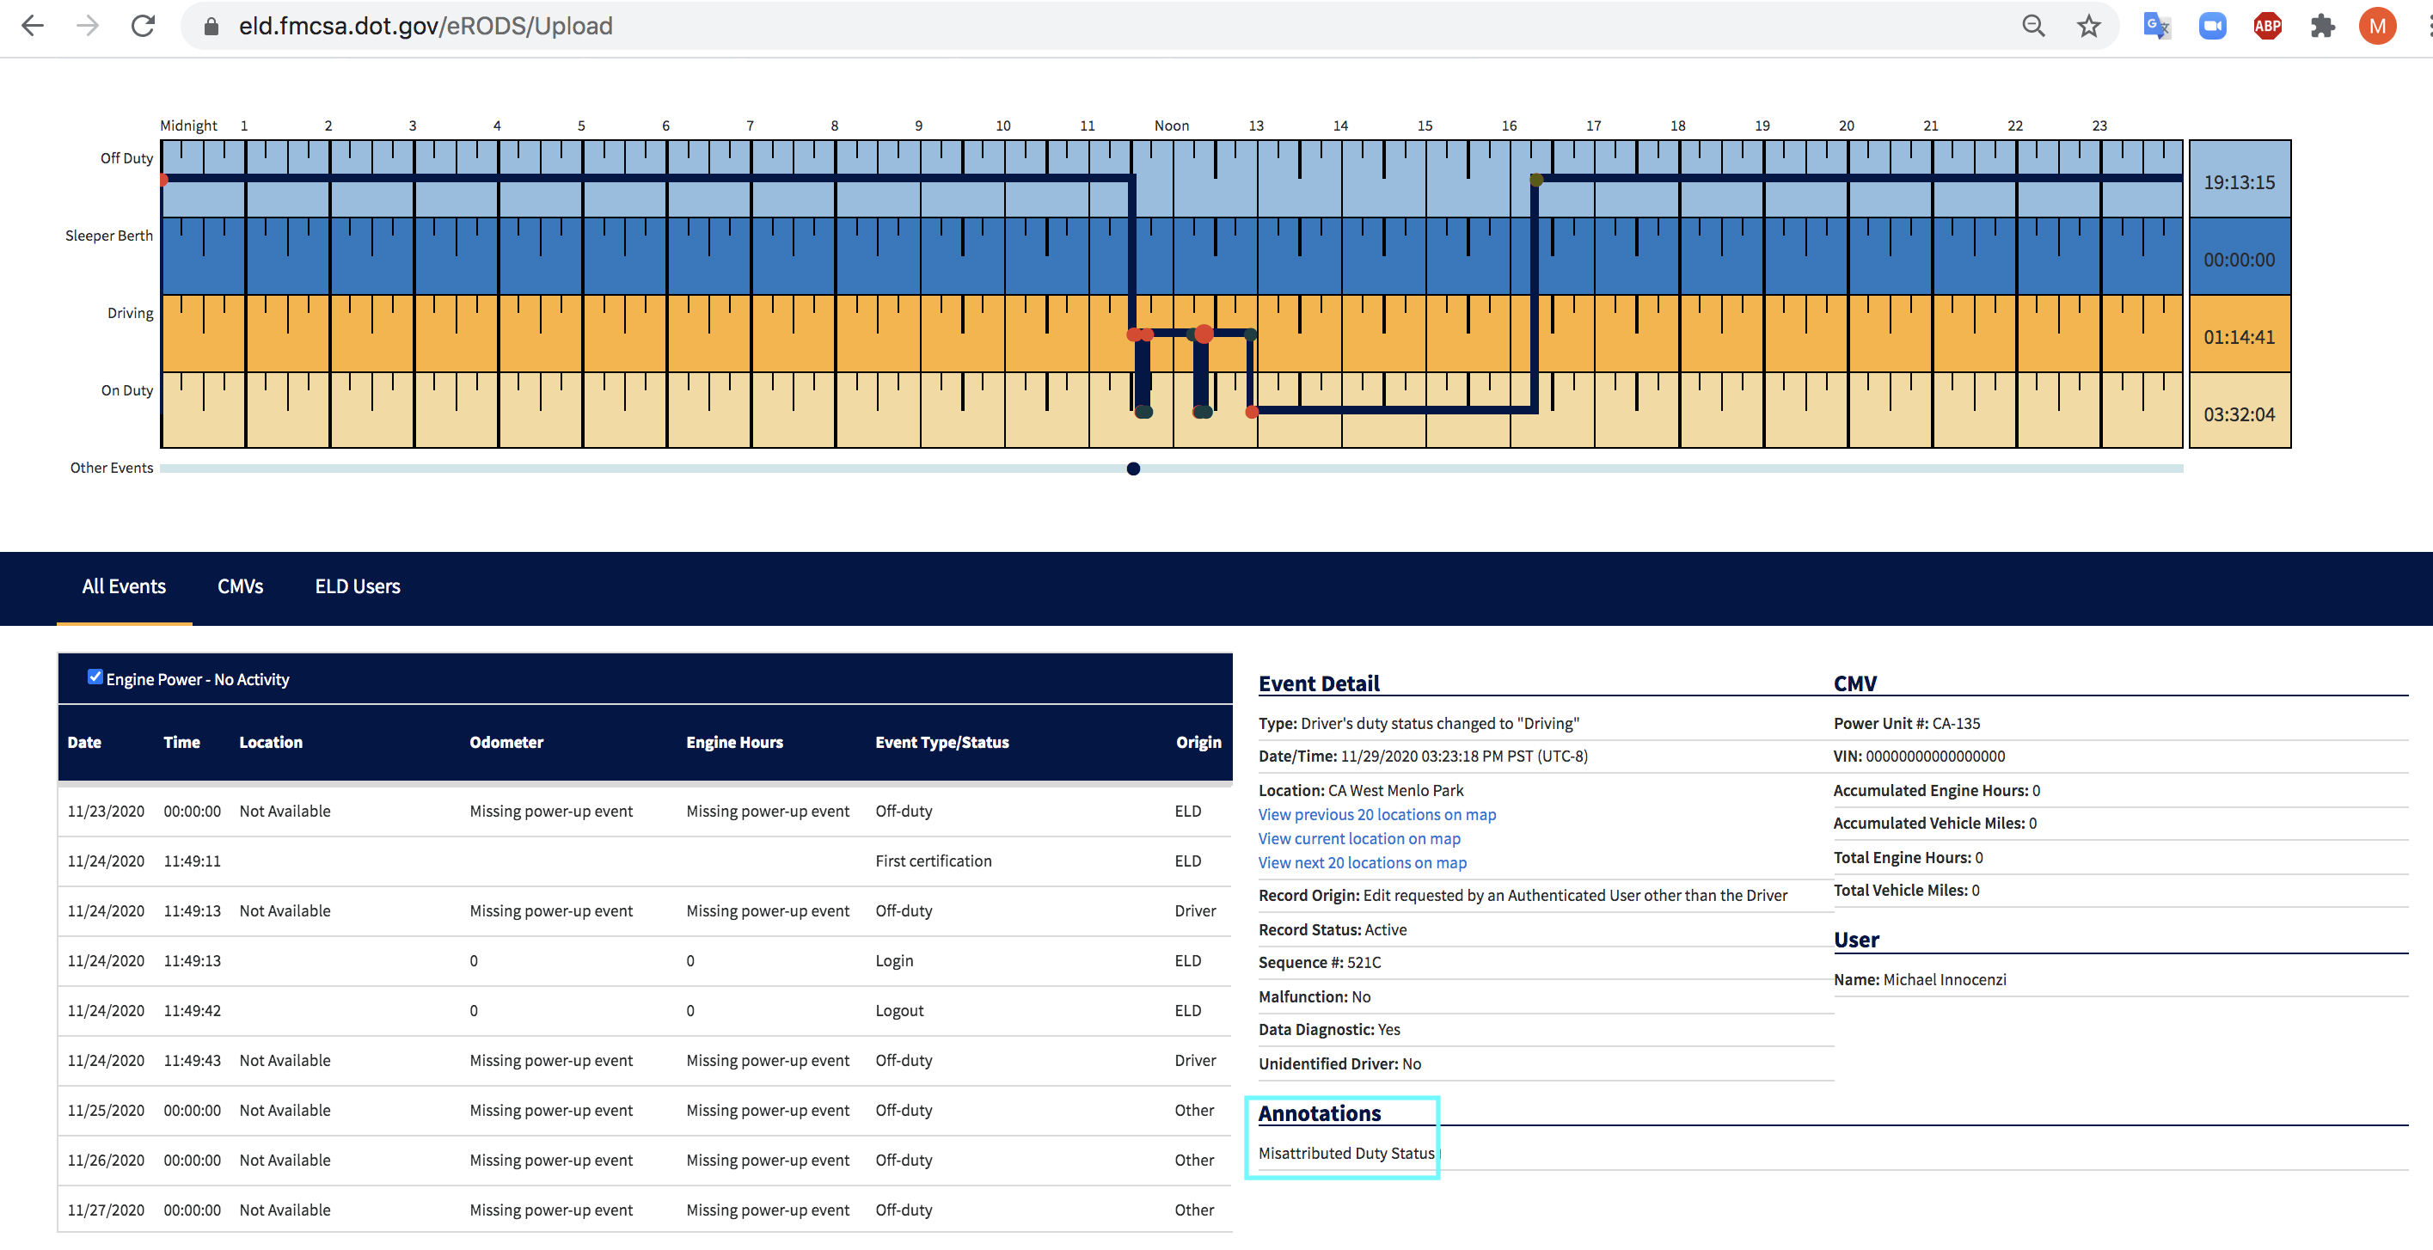The height and width of the screenshot is (1250, 2433).
Task: Click the Off Duty marker near hour 16
Action: click(x=1535, y=180)
